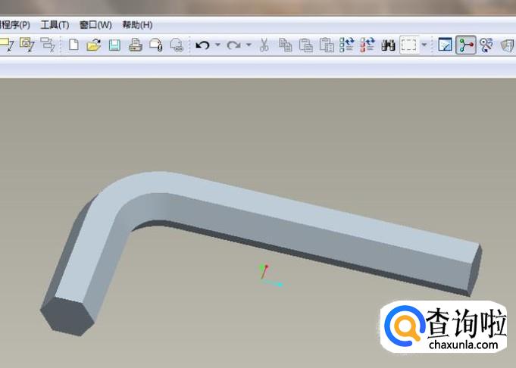Save the model with the floppy disk icon

point(114,45)
